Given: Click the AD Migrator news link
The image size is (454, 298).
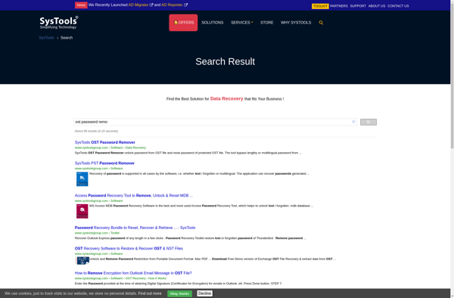Looking at the screenshot, I should pyautogui.click(x=138, y=5).
